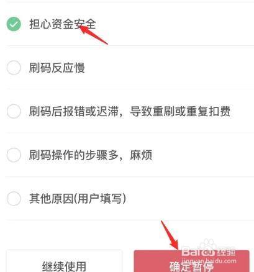Choose the 刷码后报错或迟滞 radio circle

point(14,111)
